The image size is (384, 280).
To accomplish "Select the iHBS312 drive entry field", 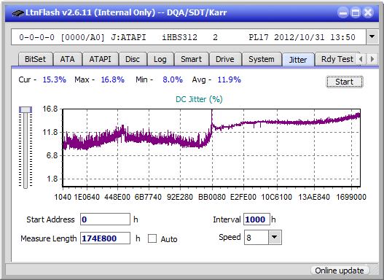I will pos(189,37).
